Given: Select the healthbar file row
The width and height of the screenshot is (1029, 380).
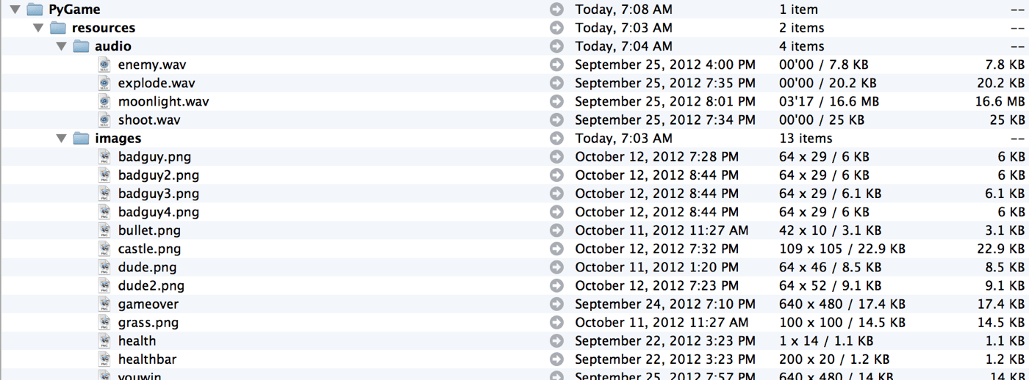Looking at the screenshot, I should click(x=147, y=359).
